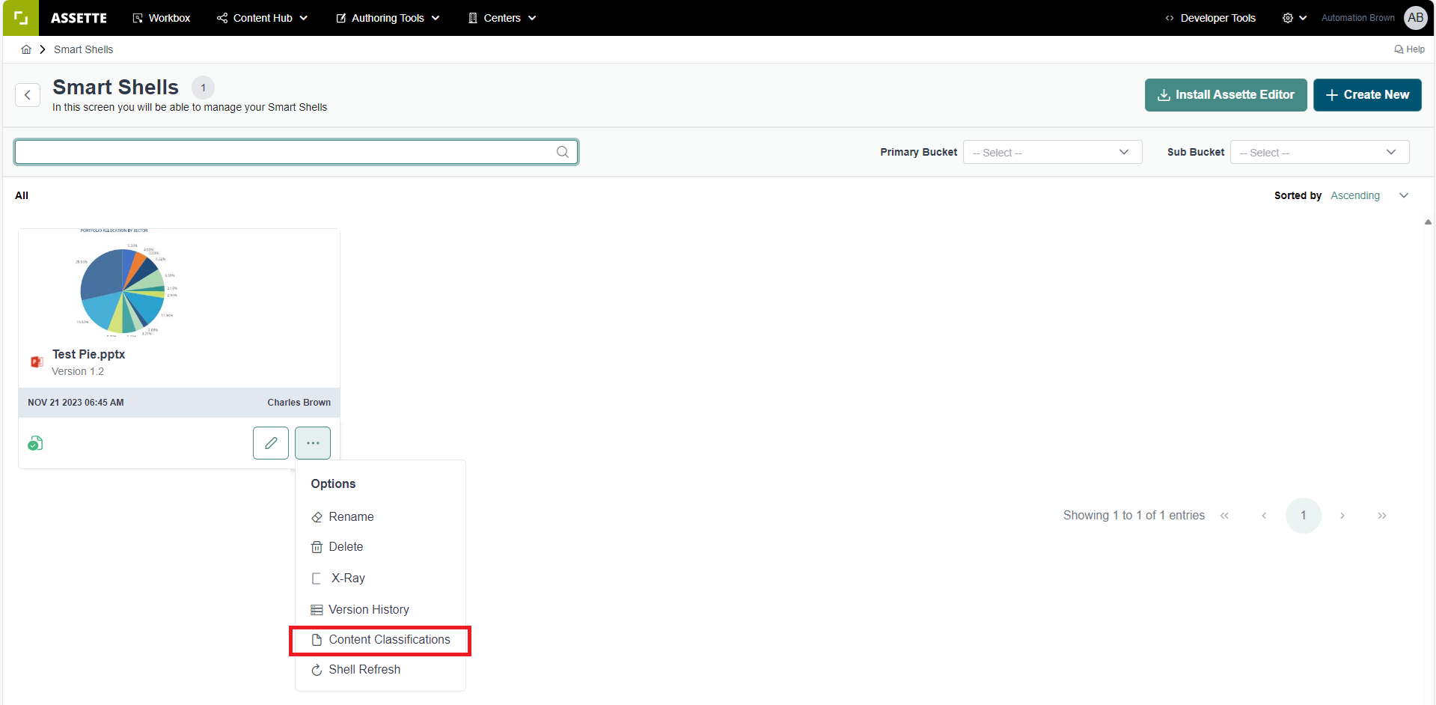
Task: Expand the Authoring Tools dropdown
Action: point(388,18)
